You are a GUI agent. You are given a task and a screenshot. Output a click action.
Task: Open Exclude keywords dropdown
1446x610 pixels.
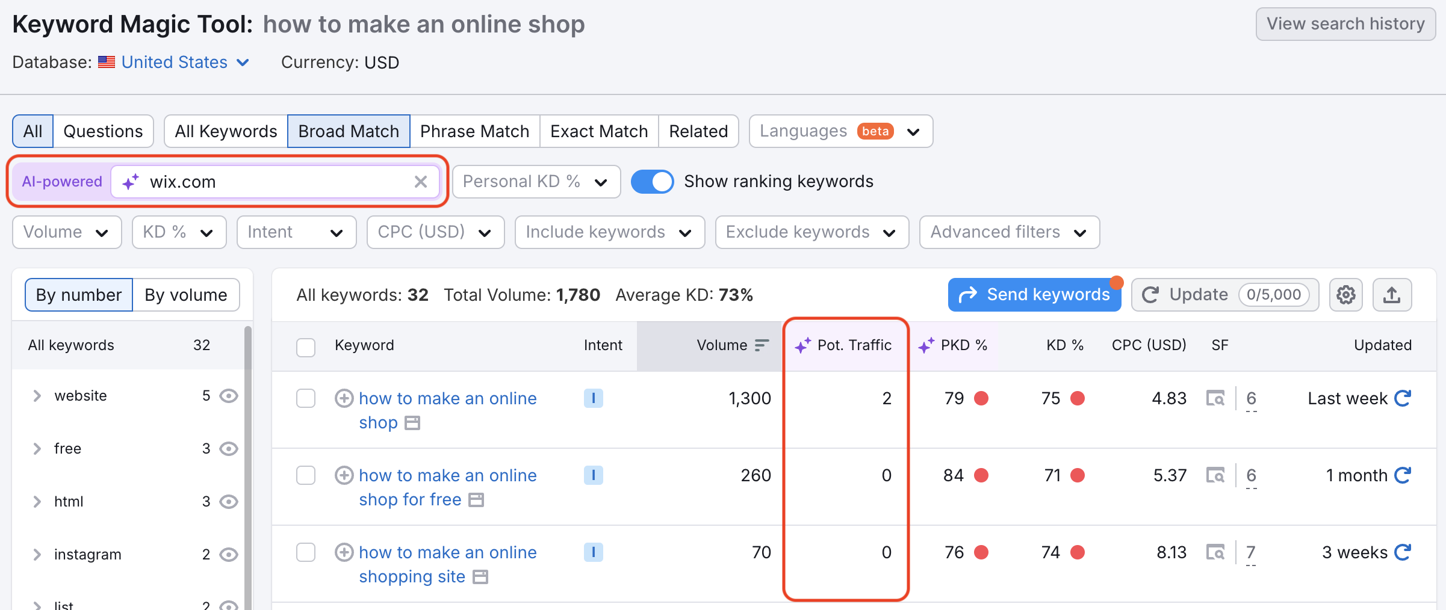(812, 232)
